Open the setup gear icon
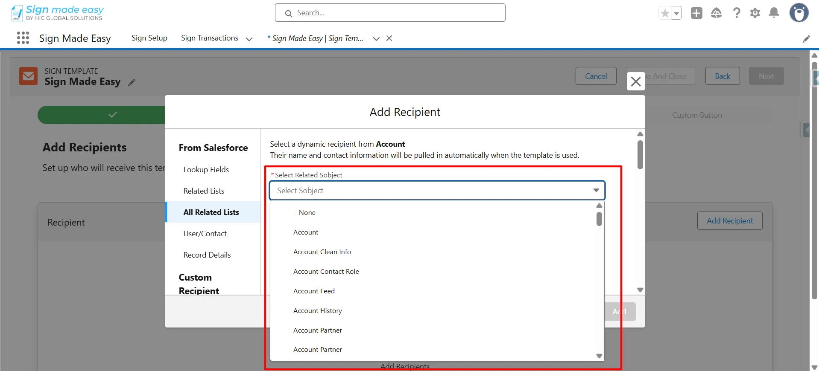This screenshot has height=371, width=819. (x=755, y=13)
